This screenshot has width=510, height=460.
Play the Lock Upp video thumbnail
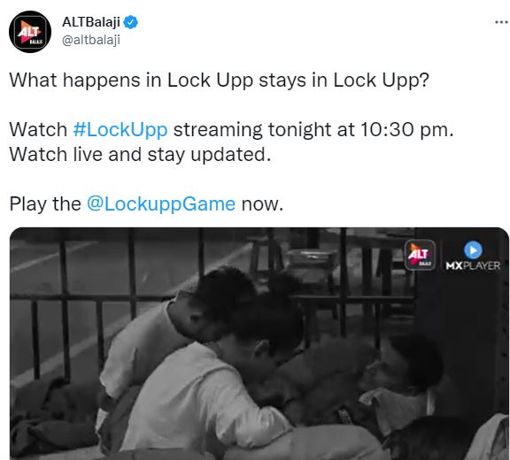[x=259, y=343]
